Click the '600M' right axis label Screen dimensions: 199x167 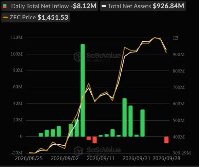click(x=179, y=104)
